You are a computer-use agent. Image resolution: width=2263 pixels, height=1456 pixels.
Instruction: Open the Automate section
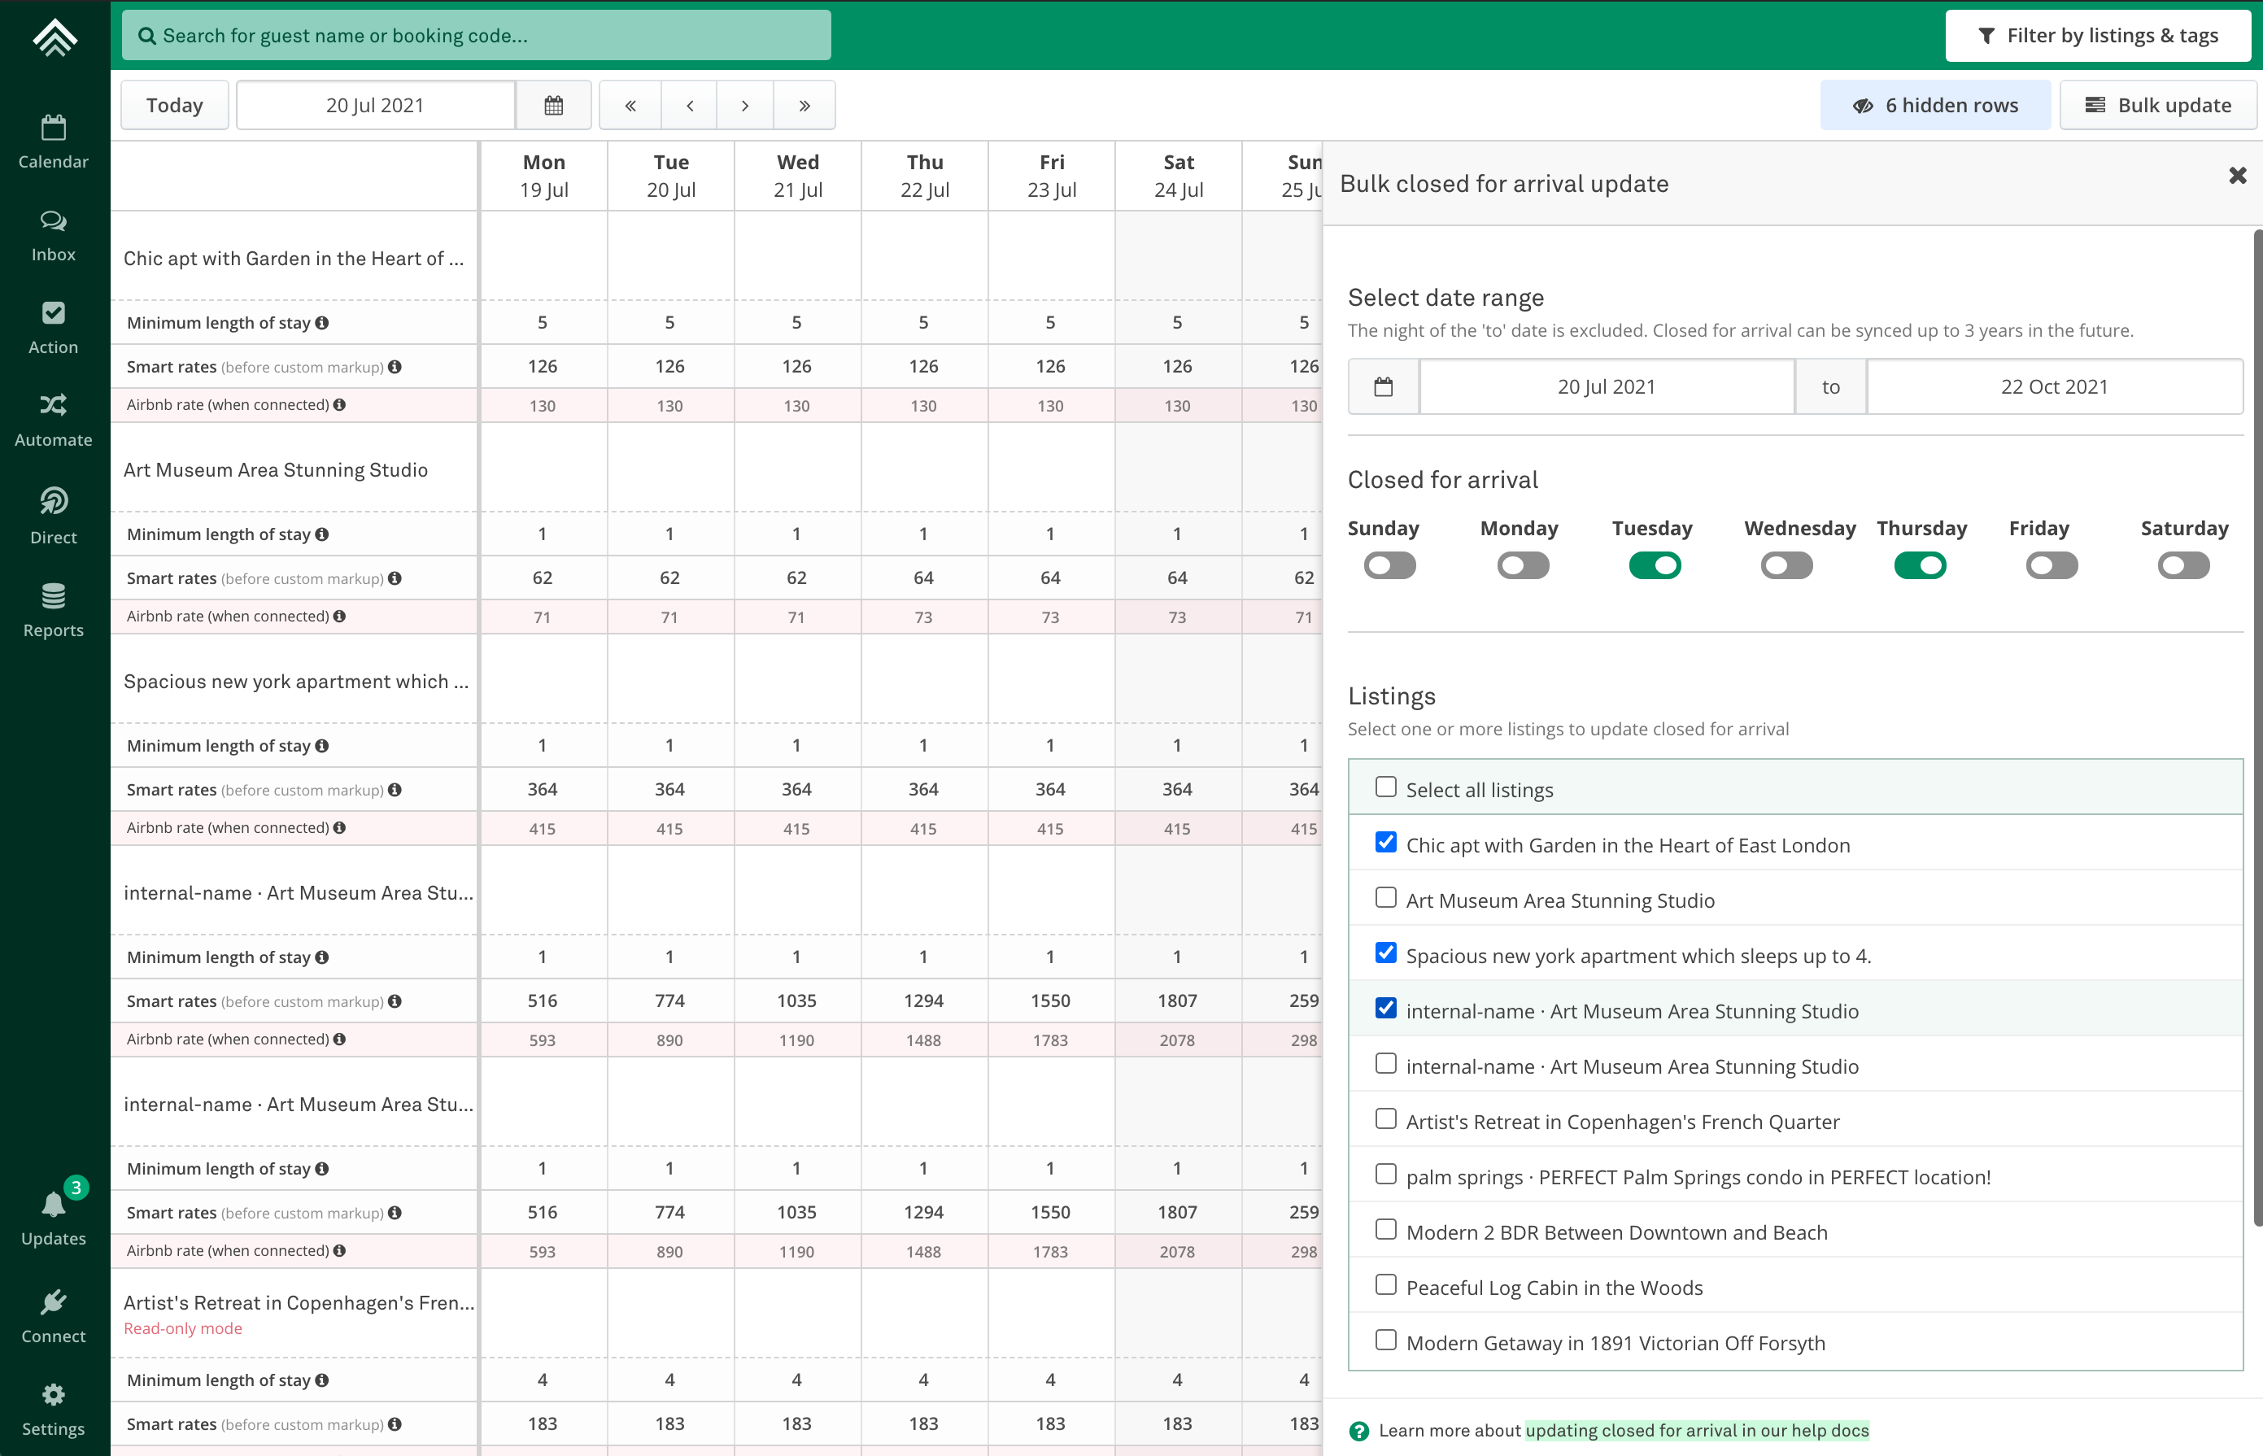tap(54, 421)
